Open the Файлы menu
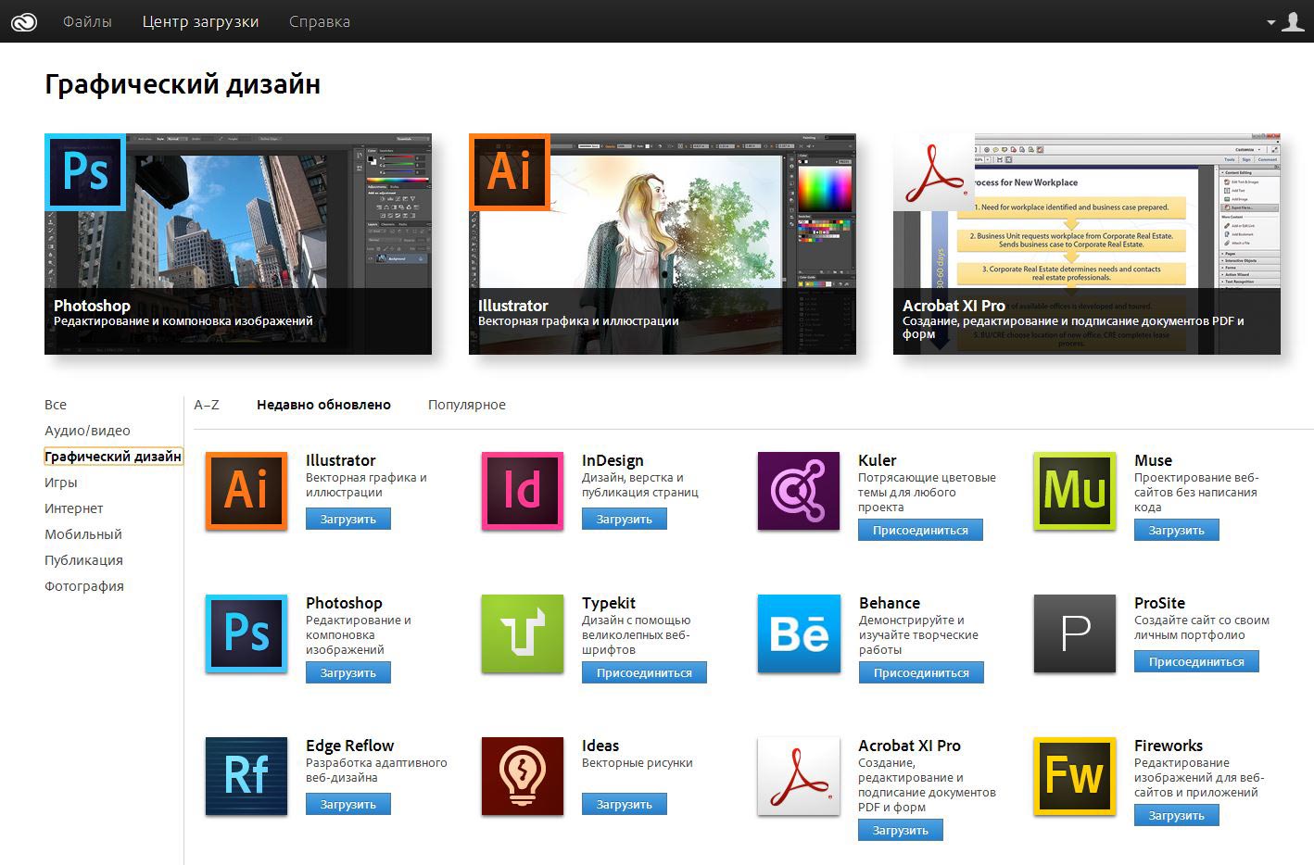The width and height of the screenshot is (1314, 865). pyautogui.click(x=87, y=21)
